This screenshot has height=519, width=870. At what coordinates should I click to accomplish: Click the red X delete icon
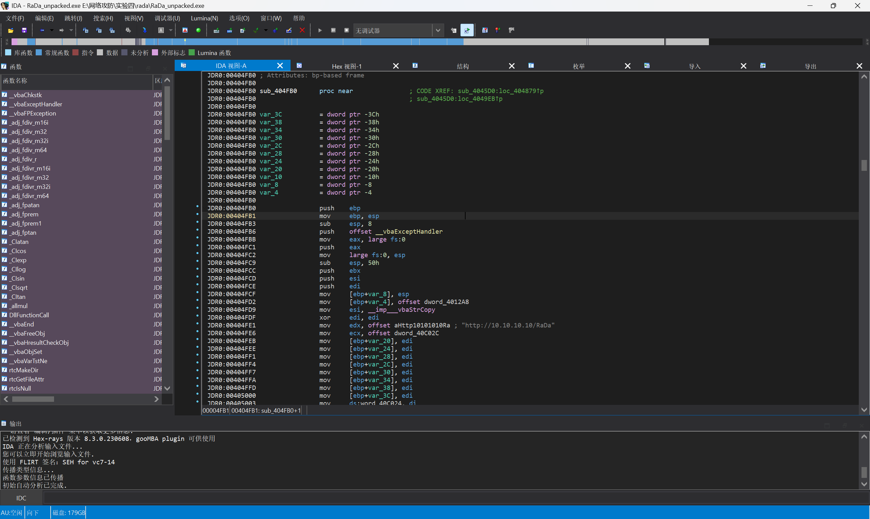pos(302,31)
